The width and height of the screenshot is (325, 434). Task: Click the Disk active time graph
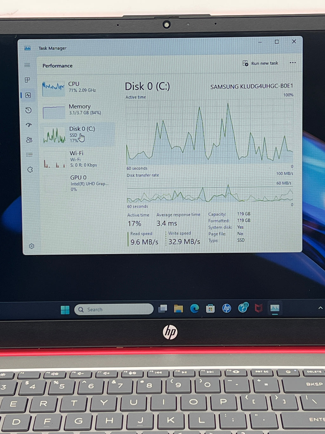tap(209, 132)
